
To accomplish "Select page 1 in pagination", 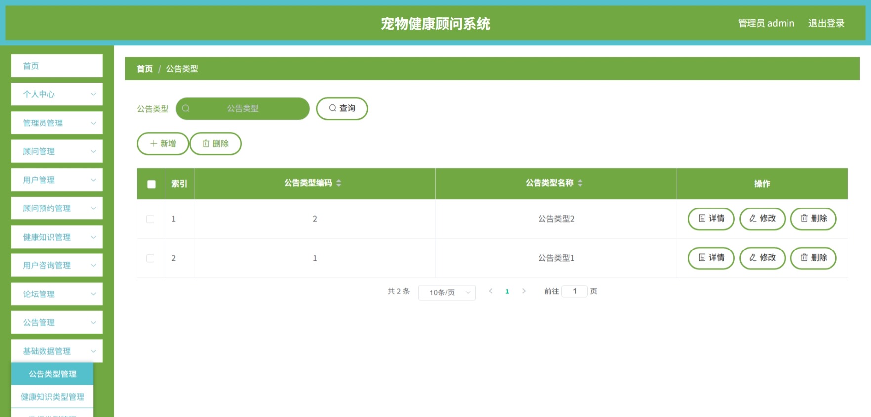I will (x=507, y=292).
